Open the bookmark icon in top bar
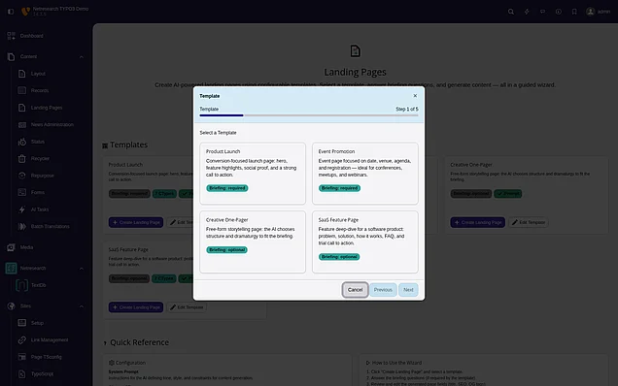 coord(574,12)
